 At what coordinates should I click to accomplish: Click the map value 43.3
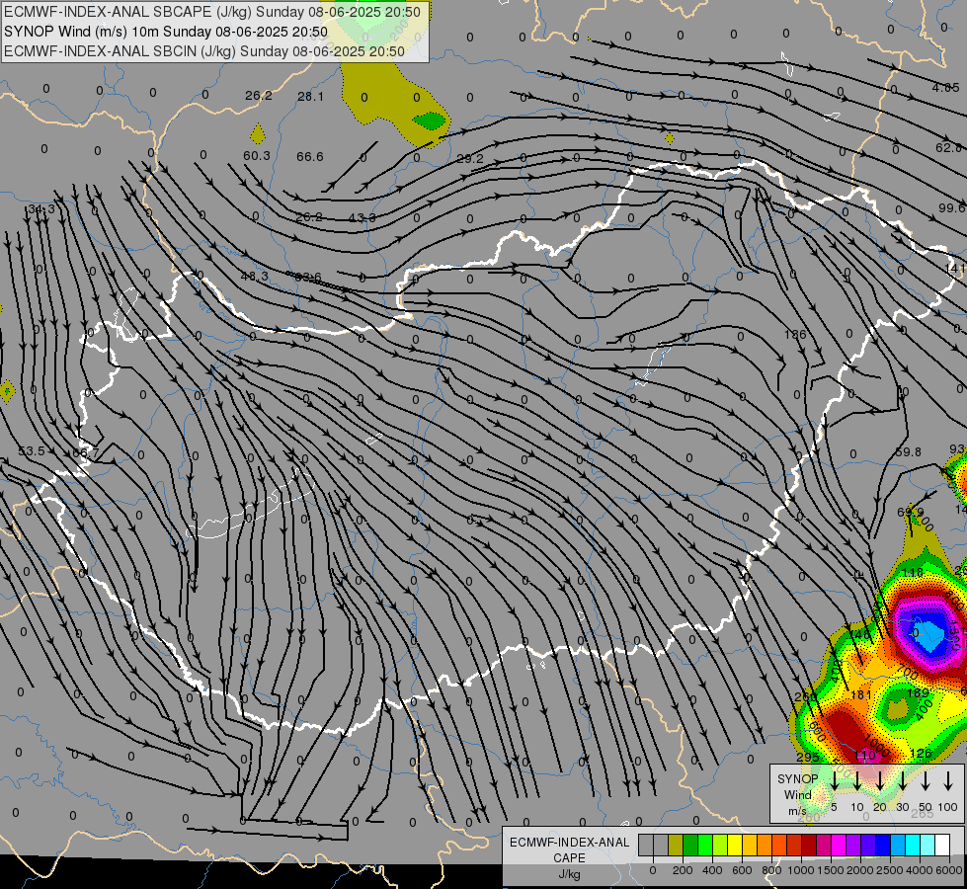[x=363, y=217]
